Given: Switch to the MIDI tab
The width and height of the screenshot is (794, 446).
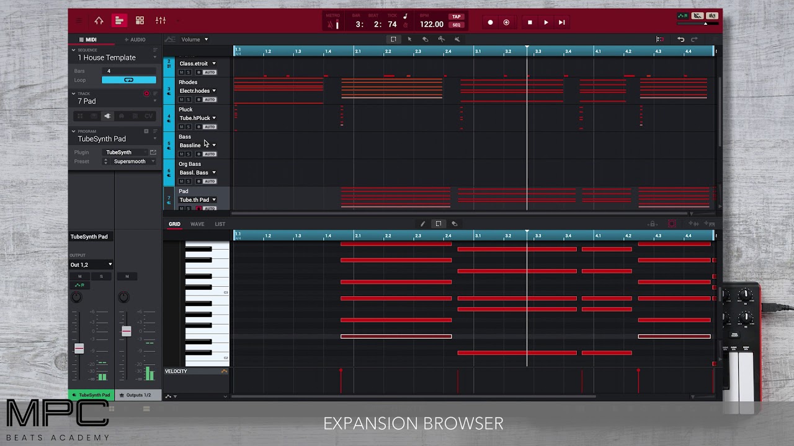Looking at the screenshot, I should (x=87, y=40).
